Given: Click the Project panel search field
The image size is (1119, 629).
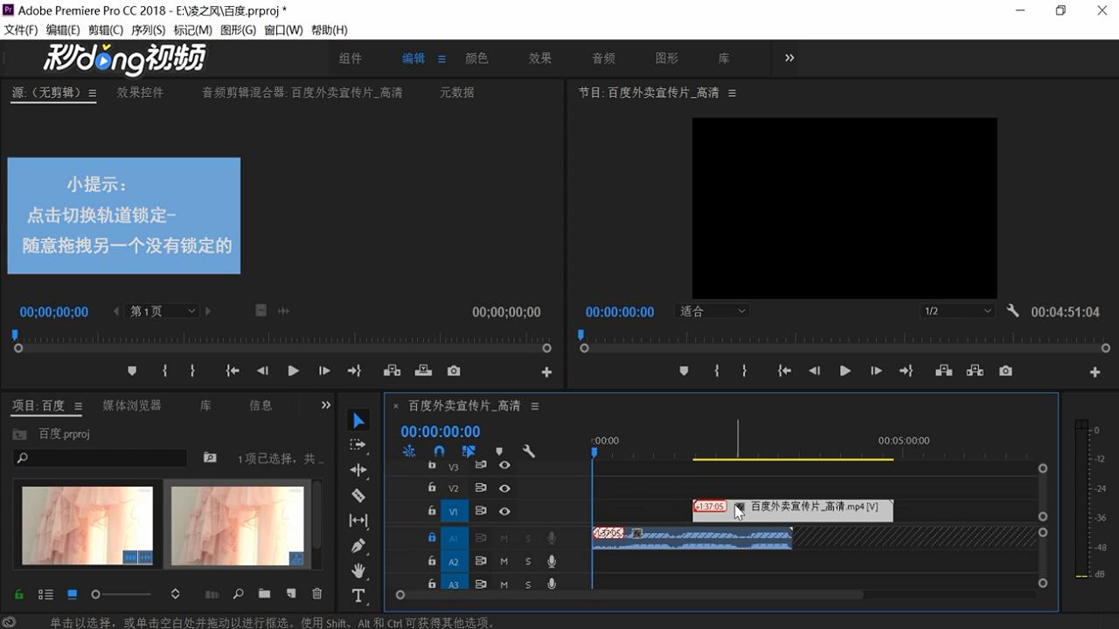Looking at the screenshot, I should coord(101,458).
